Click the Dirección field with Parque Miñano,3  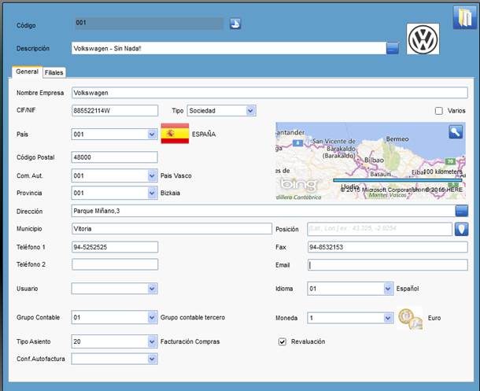pyautogui.click(x=264, y=211)
